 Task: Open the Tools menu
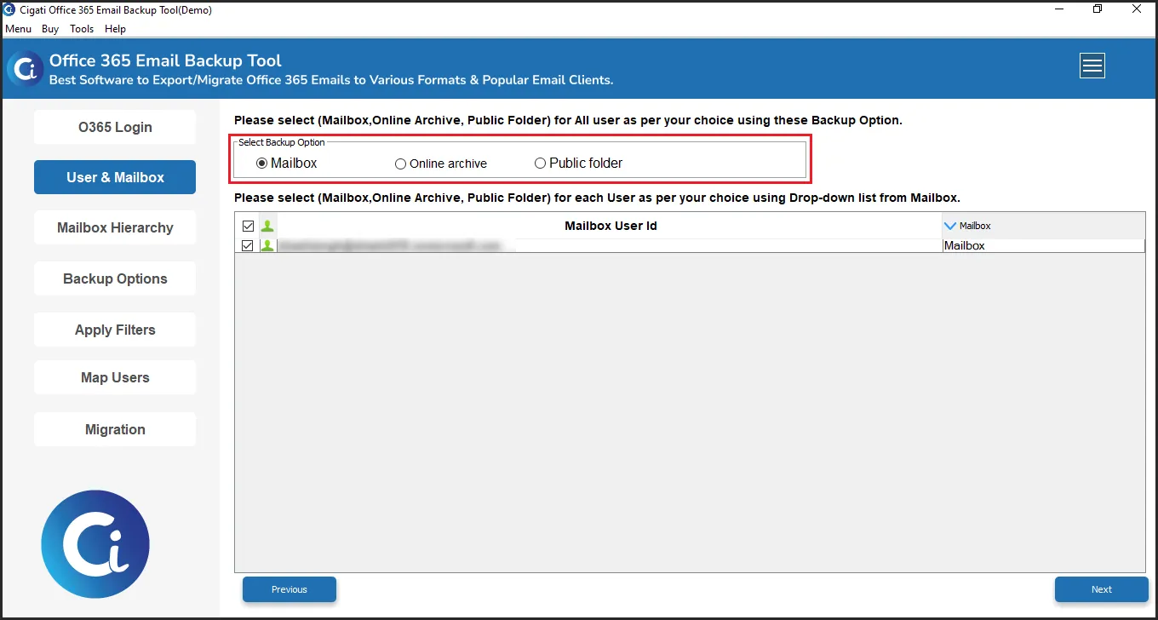point(82,29)
